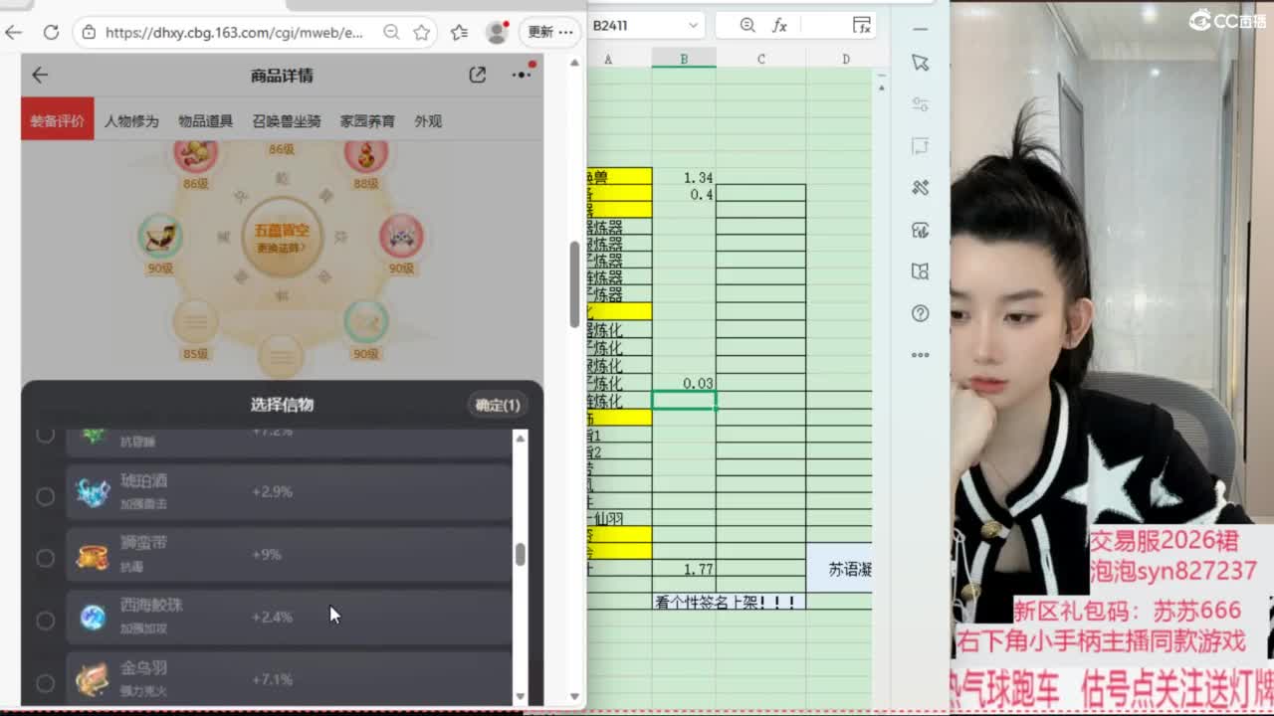Open the webpage three-dot more menu
The height and width of the screenshot is (716, 1274).
pos(519,75)
